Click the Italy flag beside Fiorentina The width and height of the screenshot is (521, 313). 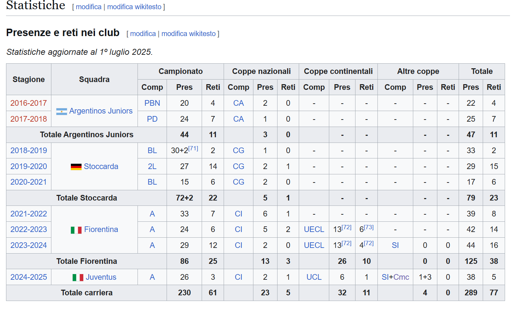tap(76, 230)
